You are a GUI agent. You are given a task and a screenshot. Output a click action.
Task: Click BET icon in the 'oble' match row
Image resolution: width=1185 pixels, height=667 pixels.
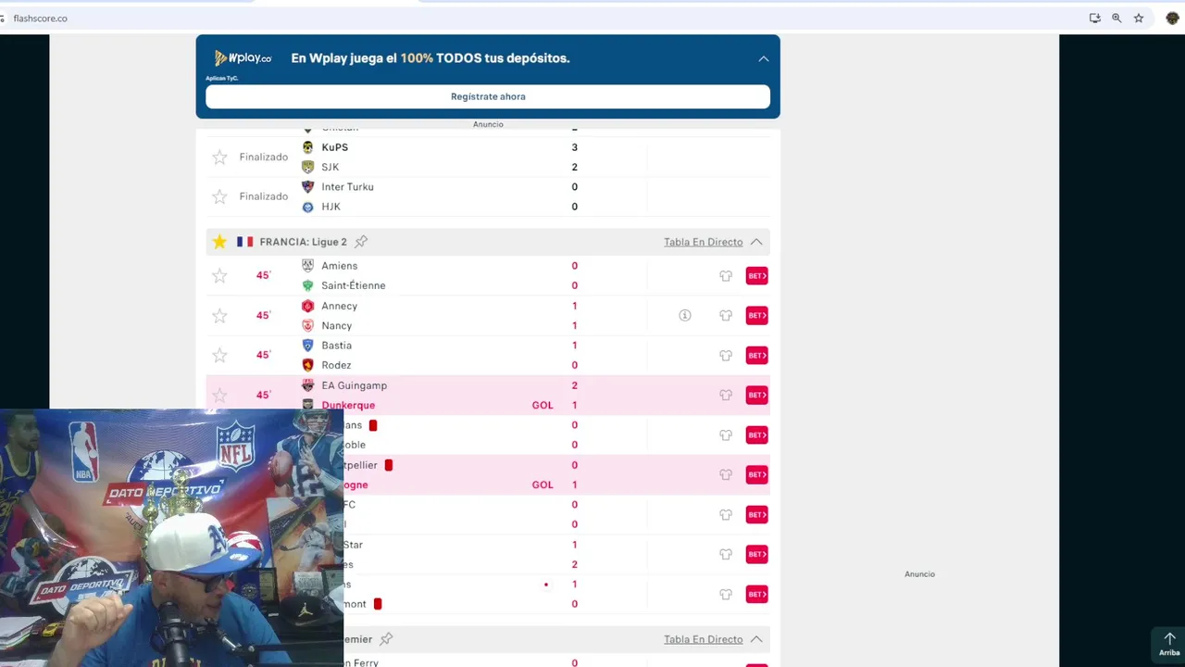coord(757,435)
